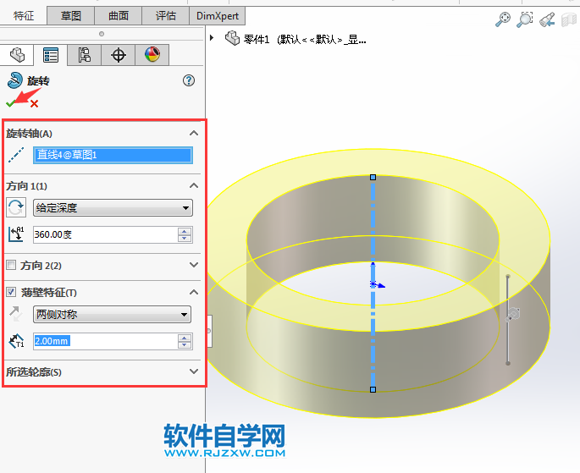
Task: Decrease the angle with the down spinner
Action: (185, 239)
